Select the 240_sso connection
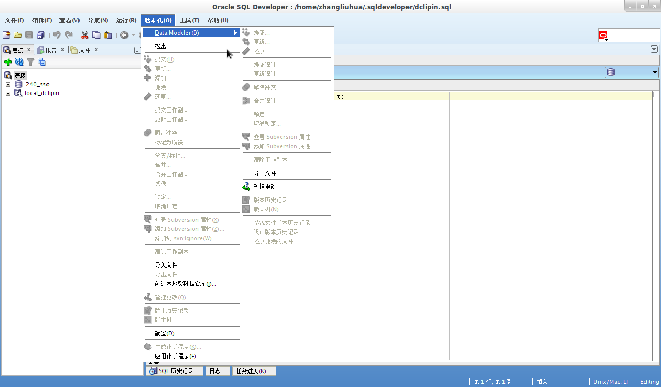Image resolution: width=661 pixels, height=387 pixels. click(x=38, y=84)
